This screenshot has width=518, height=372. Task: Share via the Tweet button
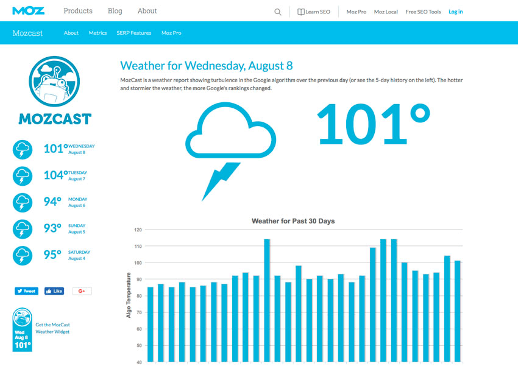click(x=26, y=291)
